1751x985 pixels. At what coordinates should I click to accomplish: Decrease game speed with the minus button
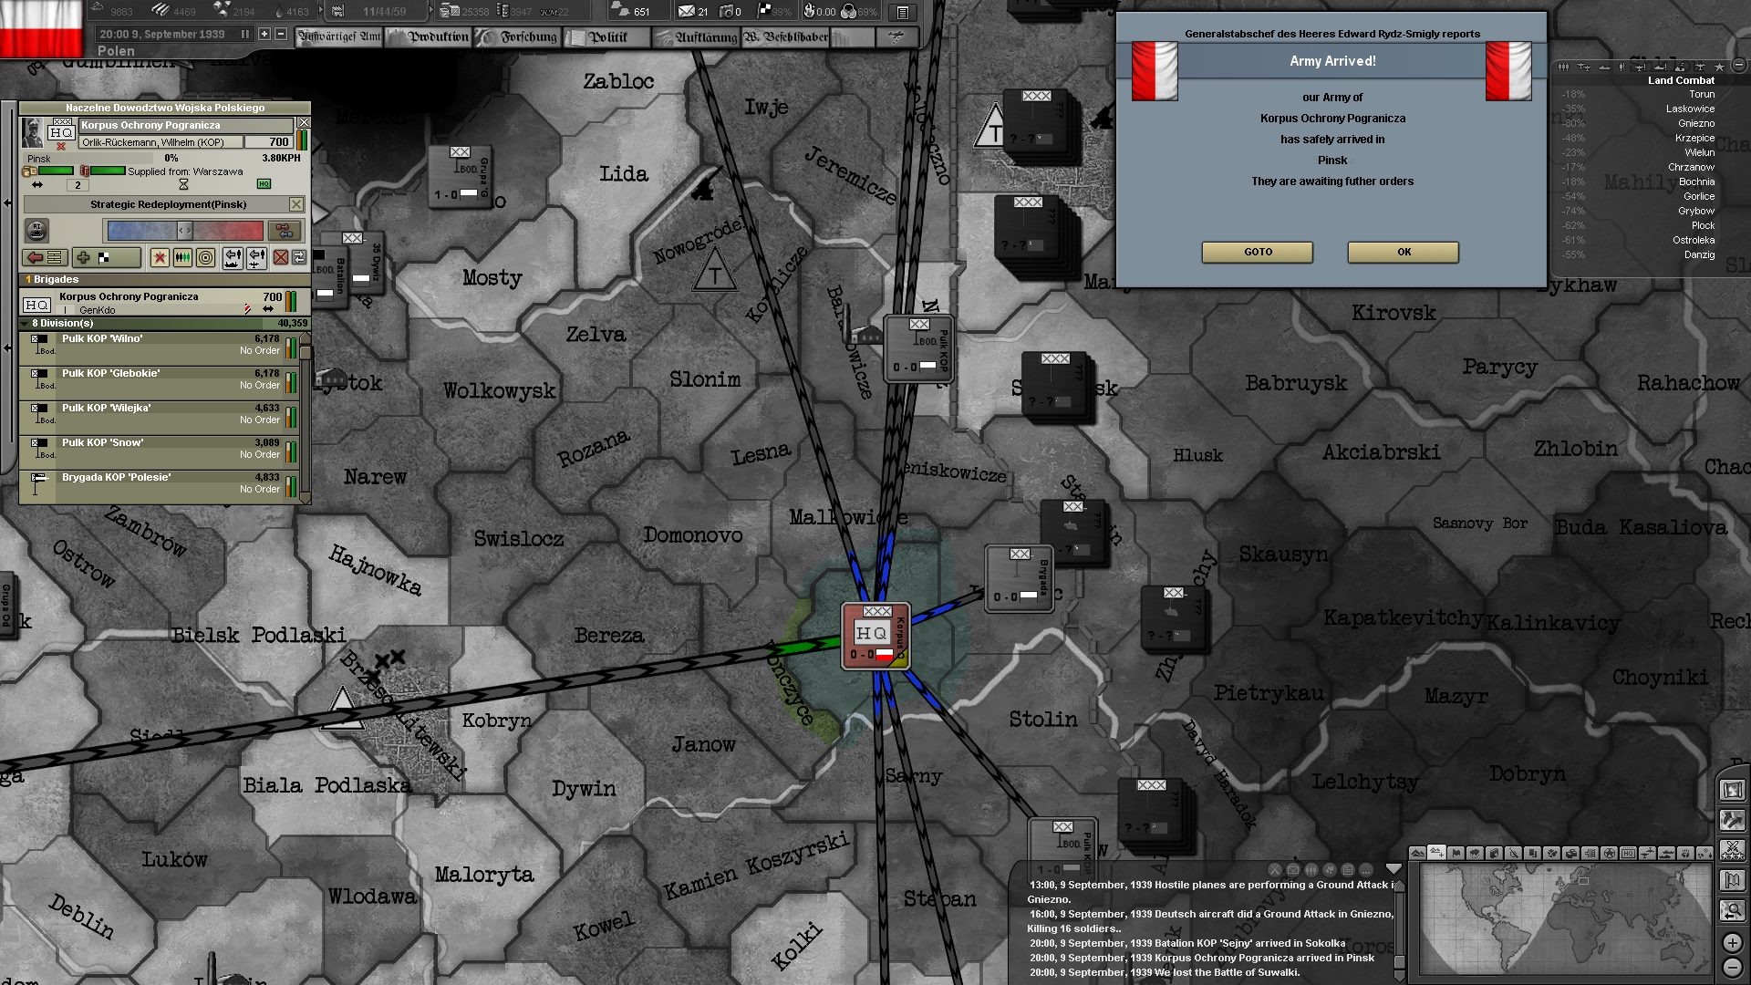click(x=281, y=34)
